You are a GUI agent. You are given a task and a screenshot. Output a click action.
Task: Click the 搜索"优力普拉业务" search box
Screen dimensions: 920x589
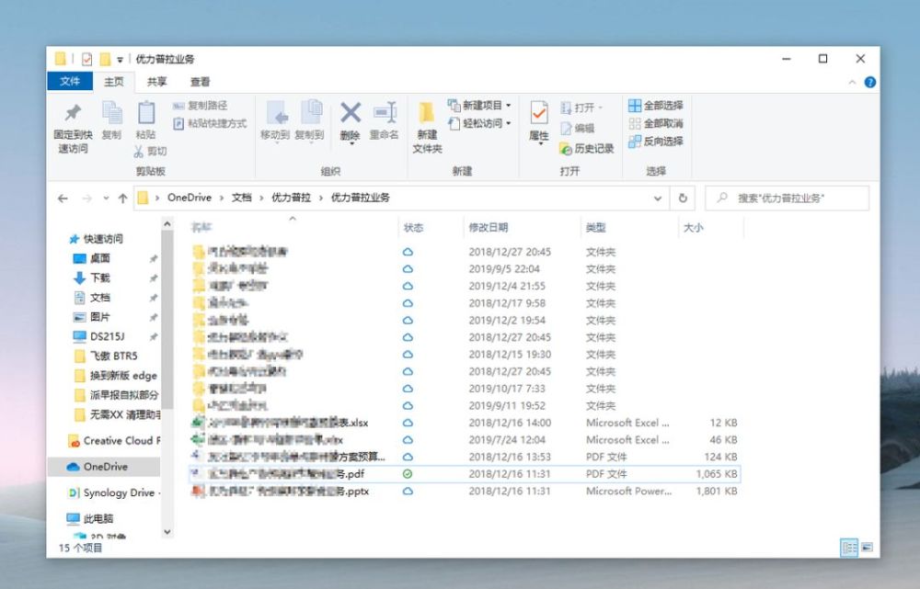point(787,198)
